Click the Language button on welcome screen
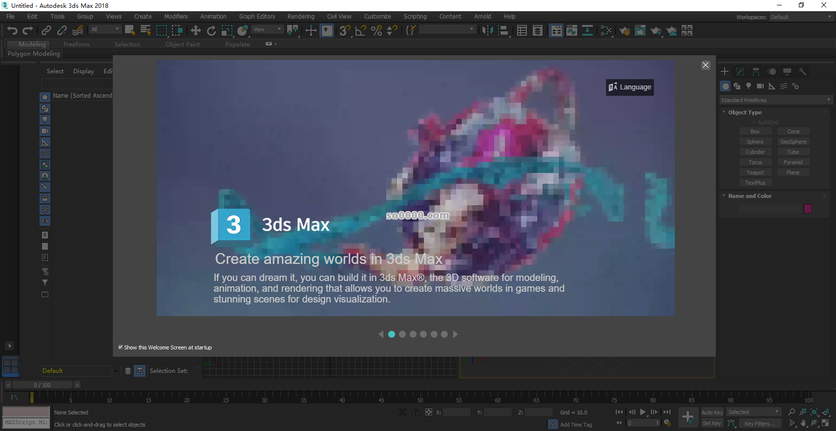The width and height of the screenshot is (836, 431). [630, 87]
